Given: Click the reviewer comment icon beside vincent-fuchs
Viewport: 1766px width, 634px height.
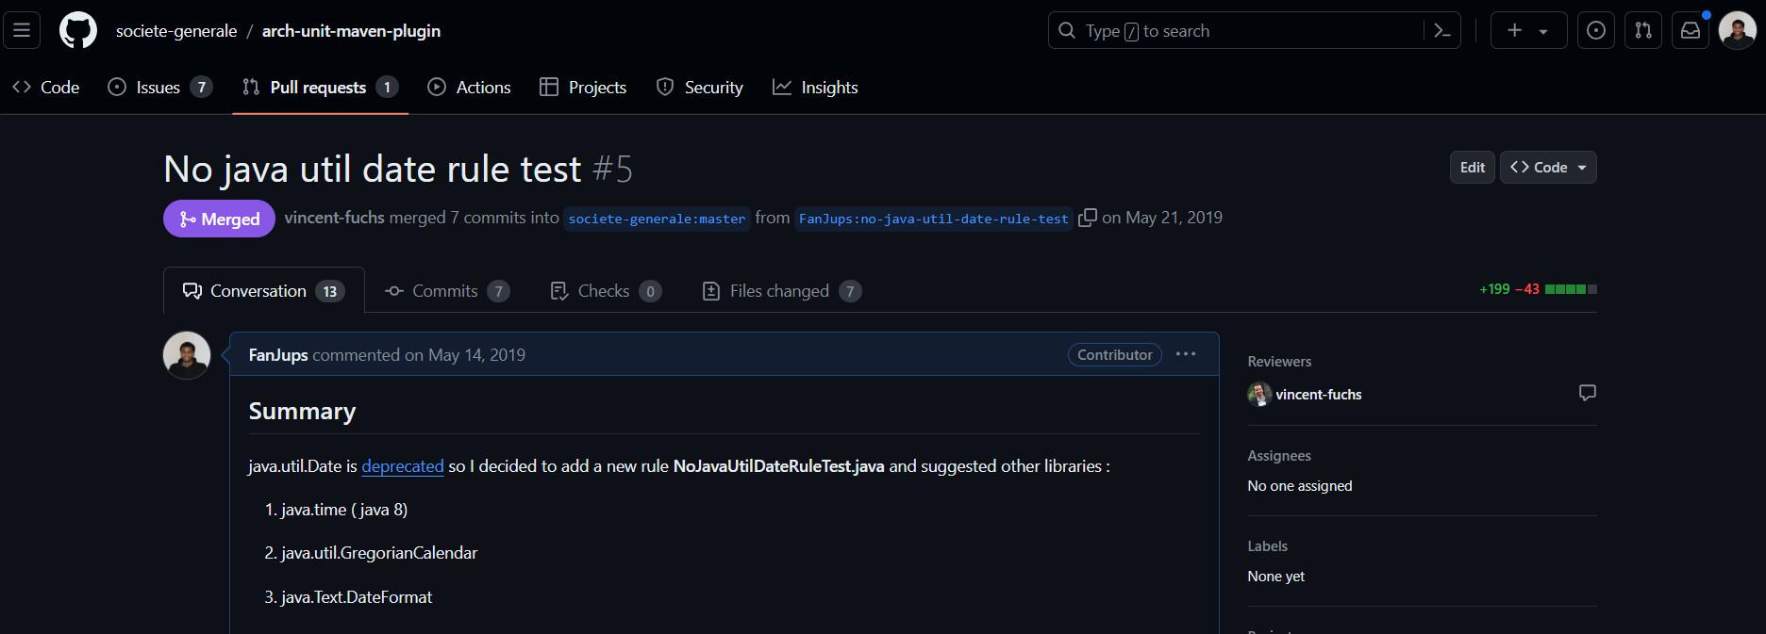Looking at the screenshot, I should 1587,393.
